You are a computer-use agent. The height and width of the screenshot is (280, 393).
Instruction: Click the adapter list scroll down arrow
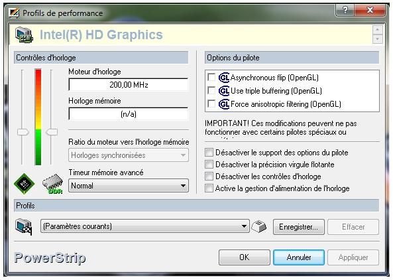[378, 39]
